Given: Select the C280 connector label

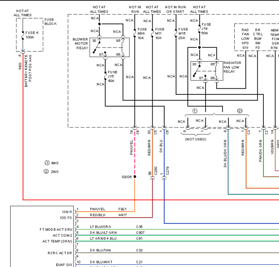Looking at the screenshot, I should coord(156,171).
